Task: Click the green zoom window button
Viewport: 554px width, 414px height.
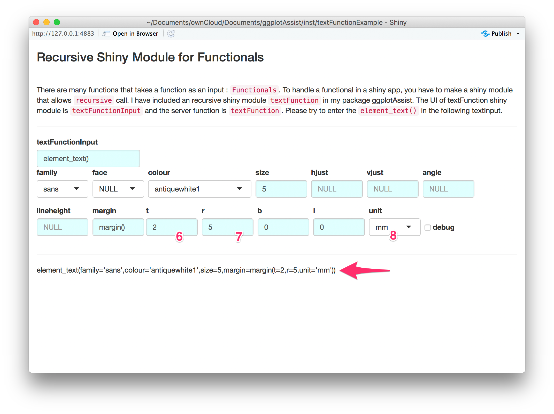Action: (x=57, y=22)
